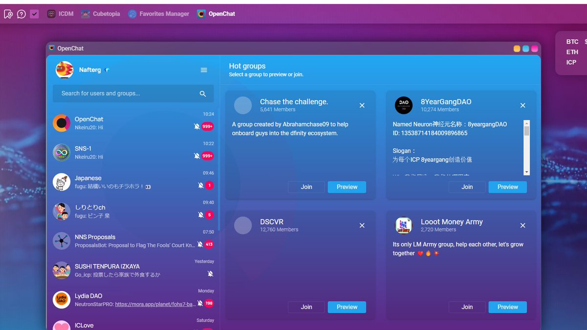Open the Lydia DAO chat avatar

click(62, 300)
